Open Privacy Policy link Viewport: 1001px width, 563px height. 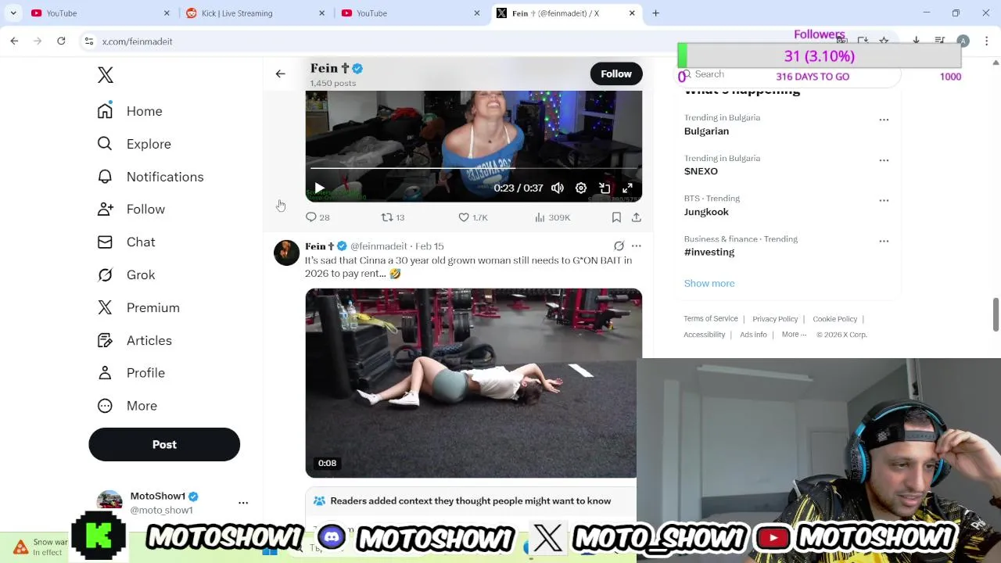coord(775,319)
